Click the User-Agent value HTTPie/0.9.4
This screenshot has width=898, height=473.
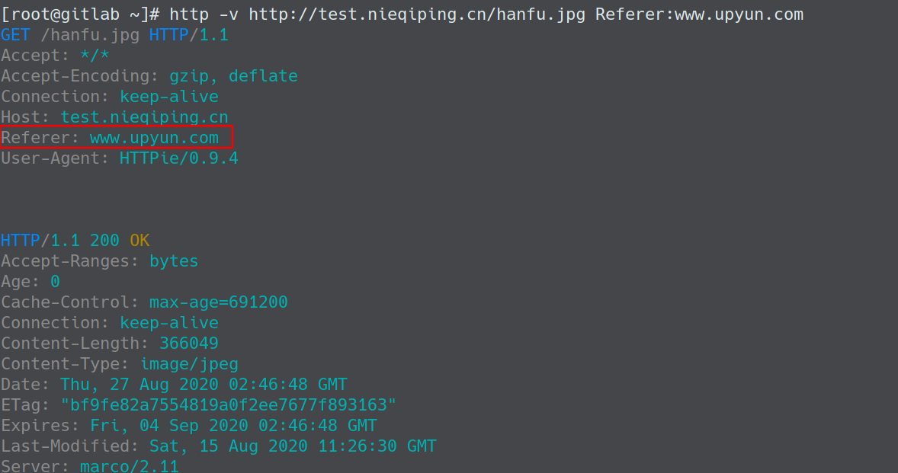178,158
